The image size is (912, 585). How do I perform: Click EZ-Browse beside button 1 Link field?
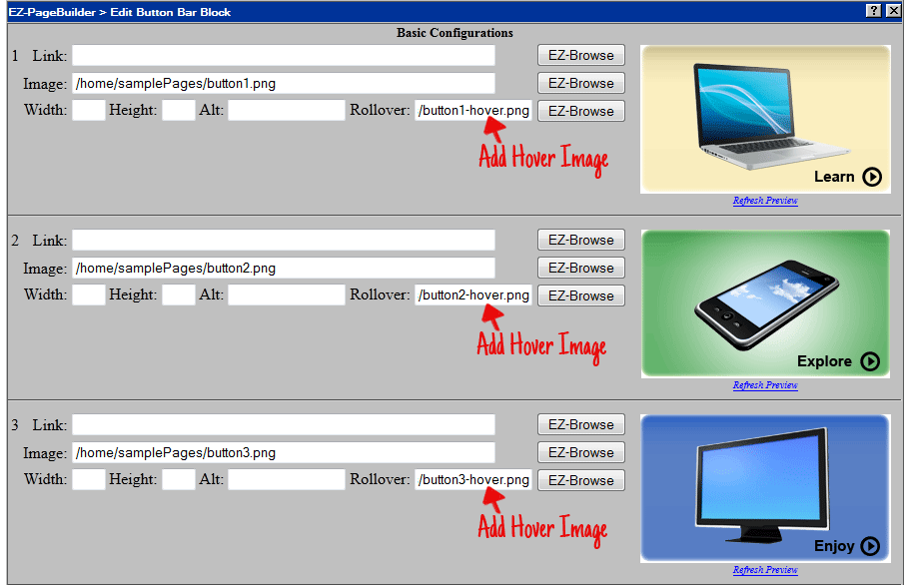581,56
